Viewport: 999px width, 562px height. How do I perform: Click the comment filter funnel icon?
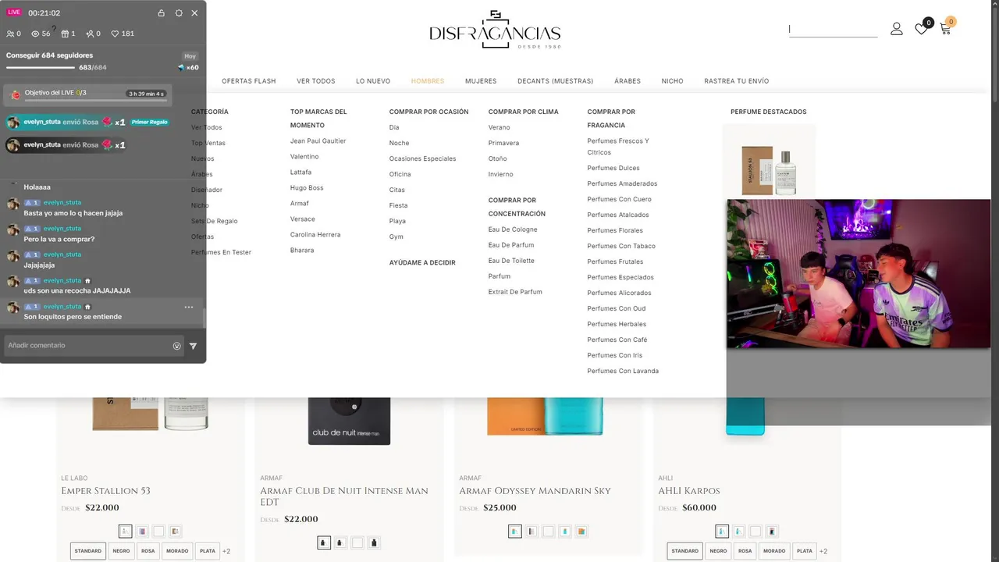194,346
